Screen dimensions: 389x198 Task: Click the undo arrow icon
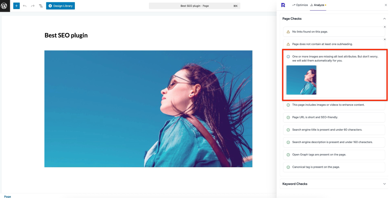tap(25, 6)
